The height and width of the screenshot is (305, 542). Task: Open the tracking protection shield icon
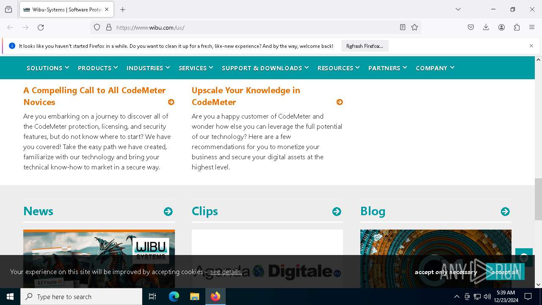[97, 28]
